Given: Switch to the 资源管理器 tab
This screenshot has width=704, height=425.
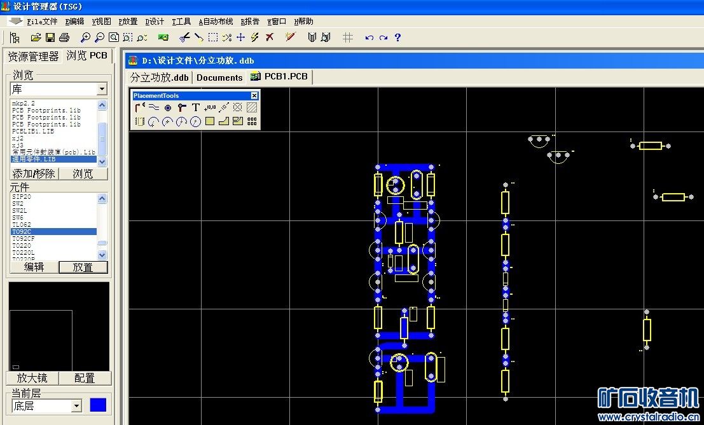Looking at the screenshot, I should [x=33, y=56].
